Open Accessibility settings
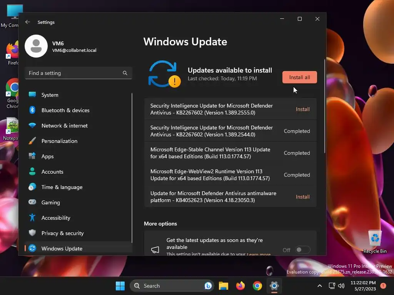Image resolution: width=394 pixels, height=295 pixels. pos(78,218)
